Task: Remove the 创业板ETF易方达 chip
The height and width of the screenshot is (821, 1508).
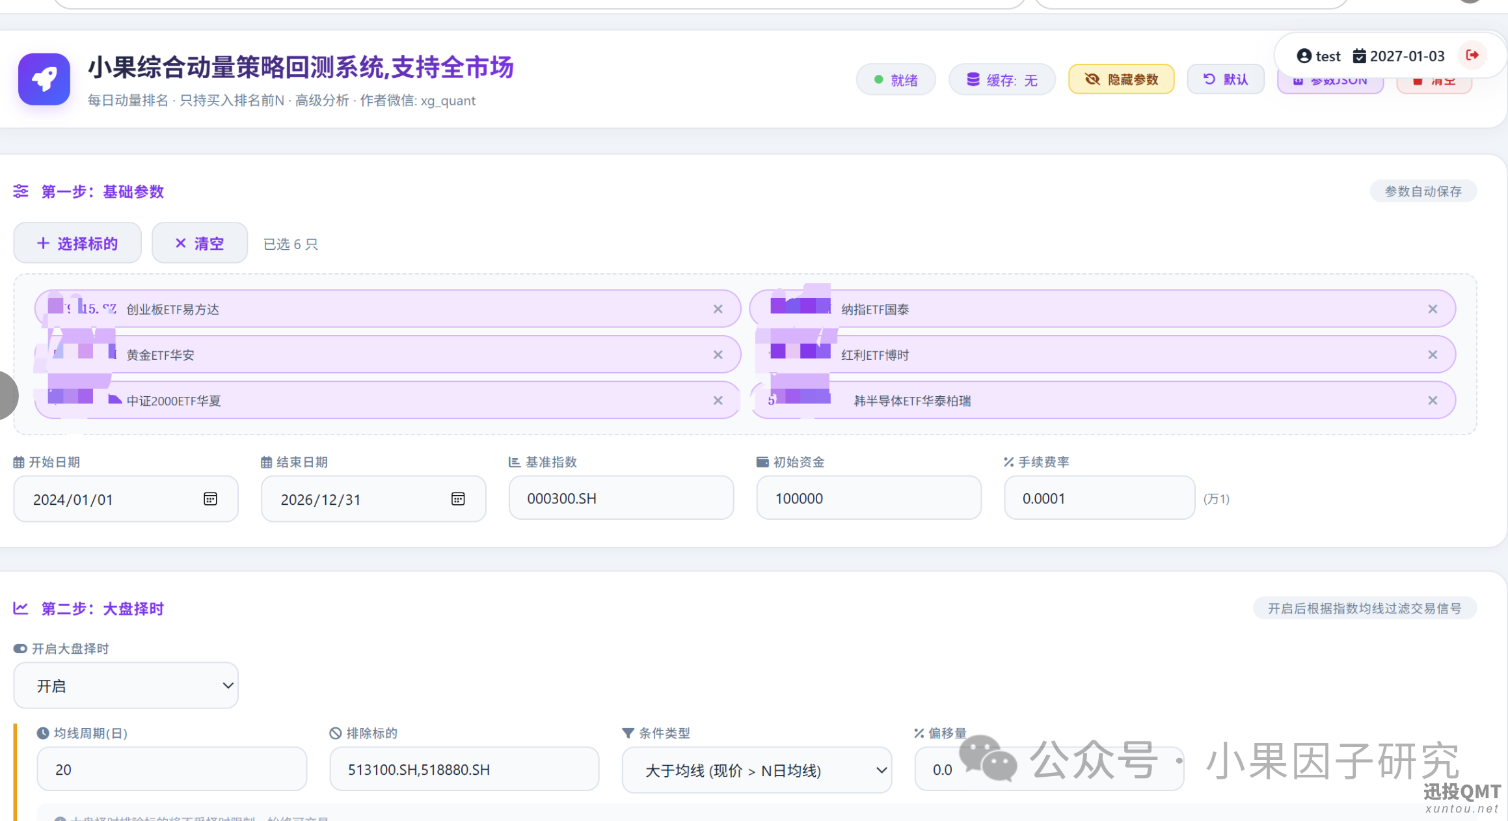Action: [718, 309]
